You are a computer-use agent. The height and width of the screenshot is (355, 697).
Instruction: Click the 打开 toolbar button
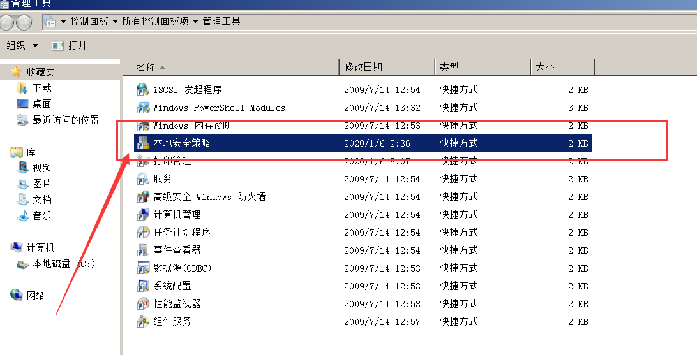[x=70, y=45]
